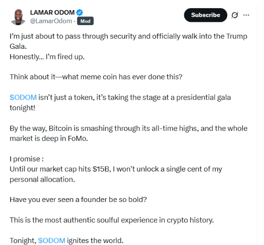Click the sentence about market cap hitting $15B
Viewport: 264px width, 245px height.
pyautogui.click(x=116, y=174)
